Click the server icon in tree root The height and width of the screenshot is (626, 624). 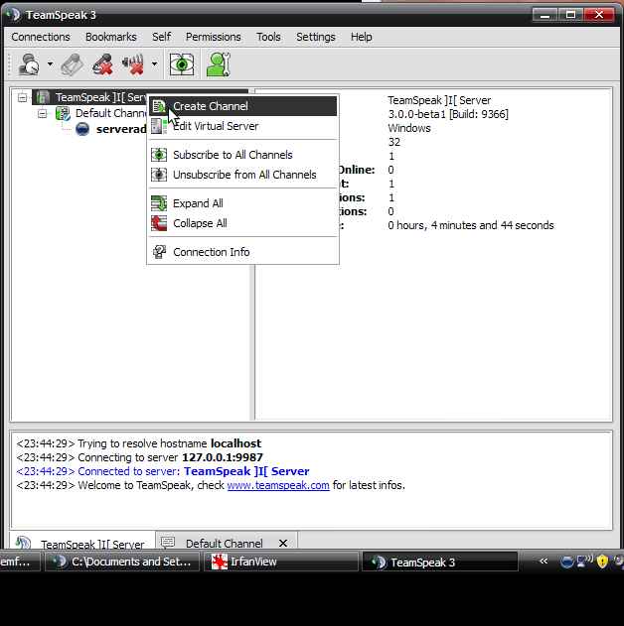point(43,97)
